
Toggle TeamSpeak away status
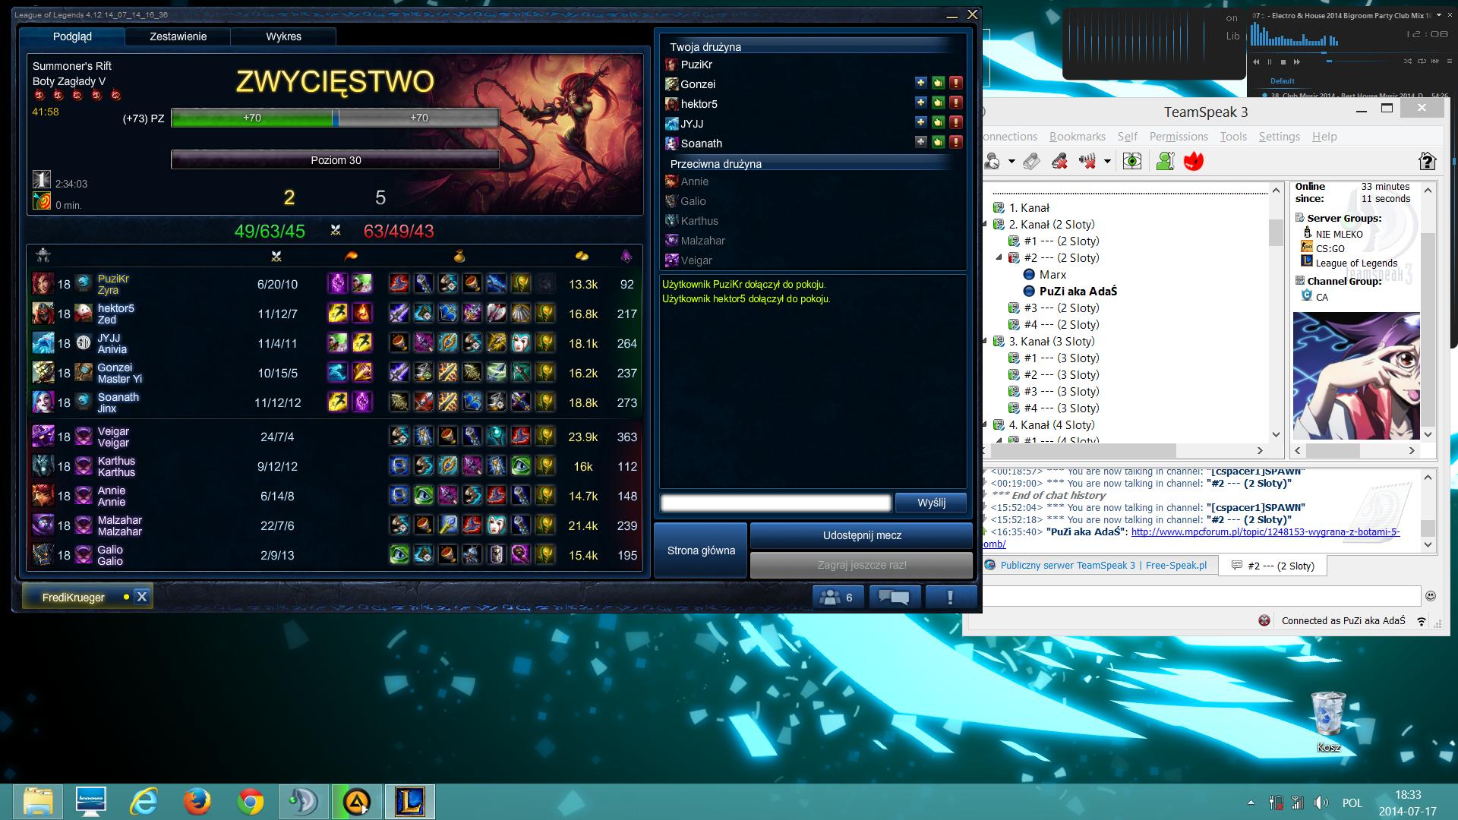(992, 161)
